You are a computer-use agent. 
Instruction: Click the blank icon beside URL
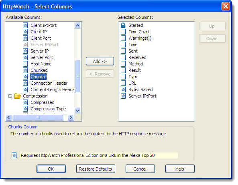[123, 83]
